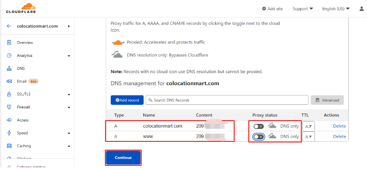The height and width of the screenshot is (169, 367).
Task: Open TTL dropdown for the www record
Action: click(x=308, y=136)
